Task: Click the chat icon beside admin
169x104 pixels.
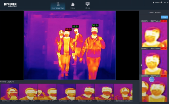Action: tap(161, 2)
